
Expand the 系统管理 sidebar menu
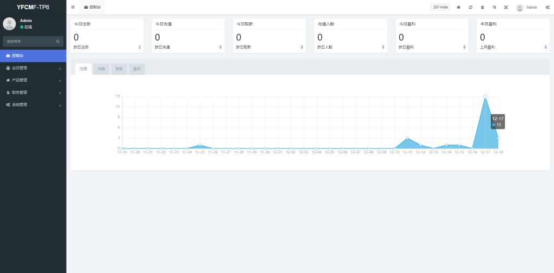pos(33,105)
